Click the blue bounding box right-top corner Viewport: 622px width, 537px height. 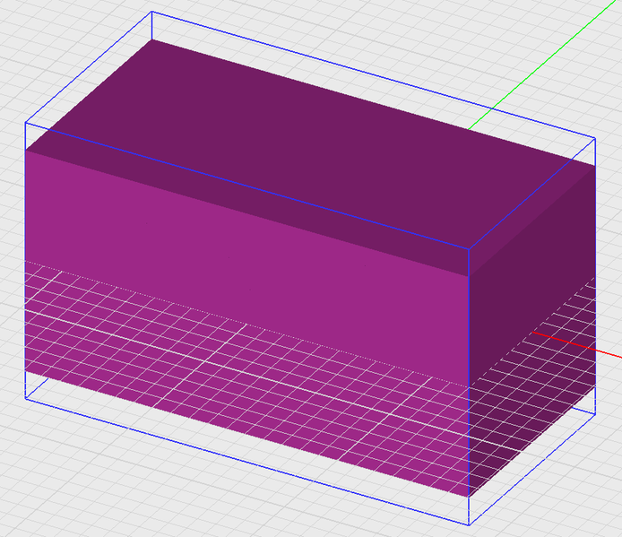[595, 139]
